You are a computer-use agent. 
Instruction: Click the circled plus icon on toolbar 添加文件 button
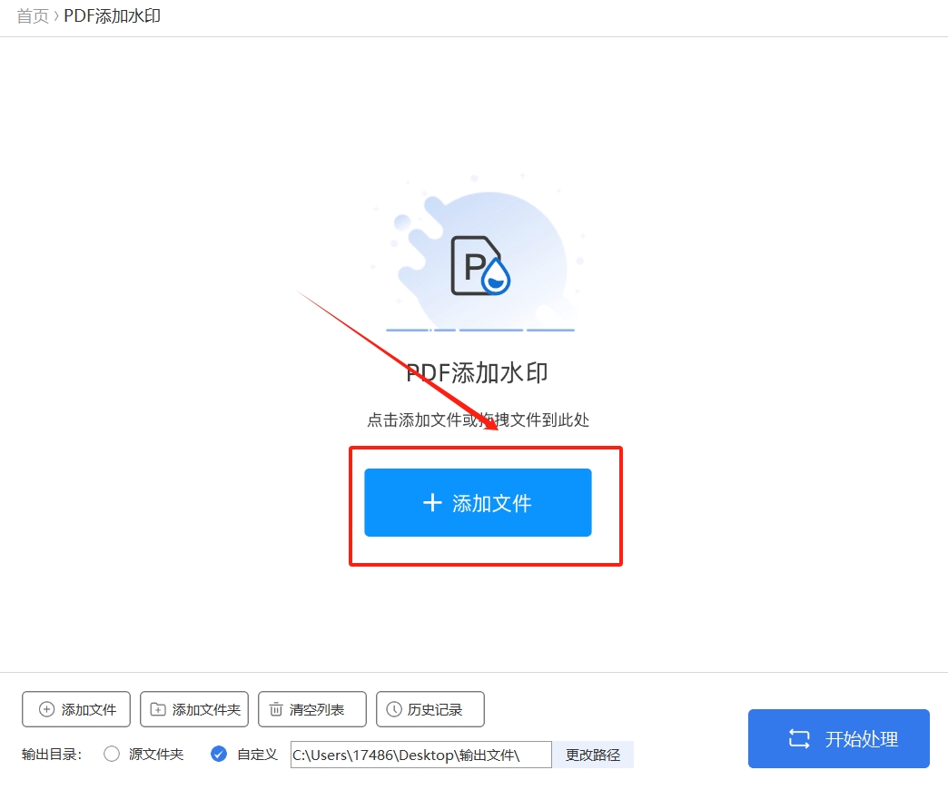coord(44,709)
